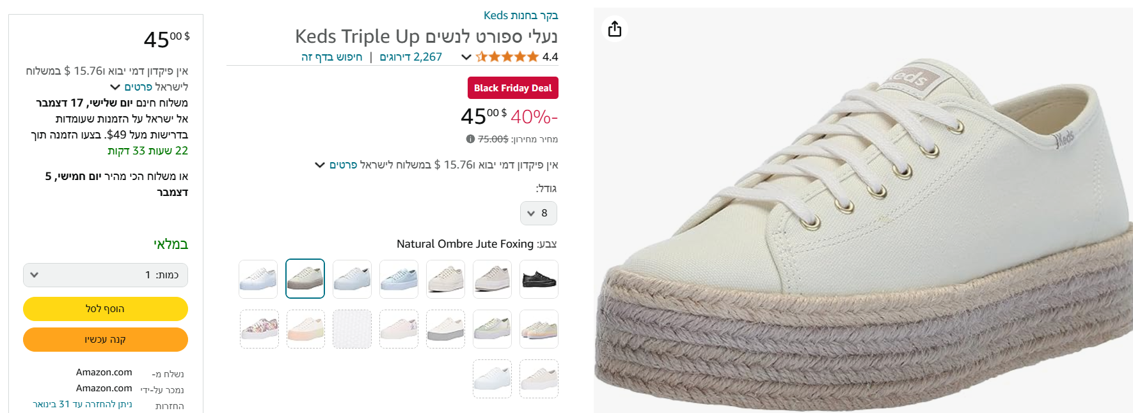Click the yellow Add to Cart button
This screenshot has height=413, width=1133.
tap(106, 309)
